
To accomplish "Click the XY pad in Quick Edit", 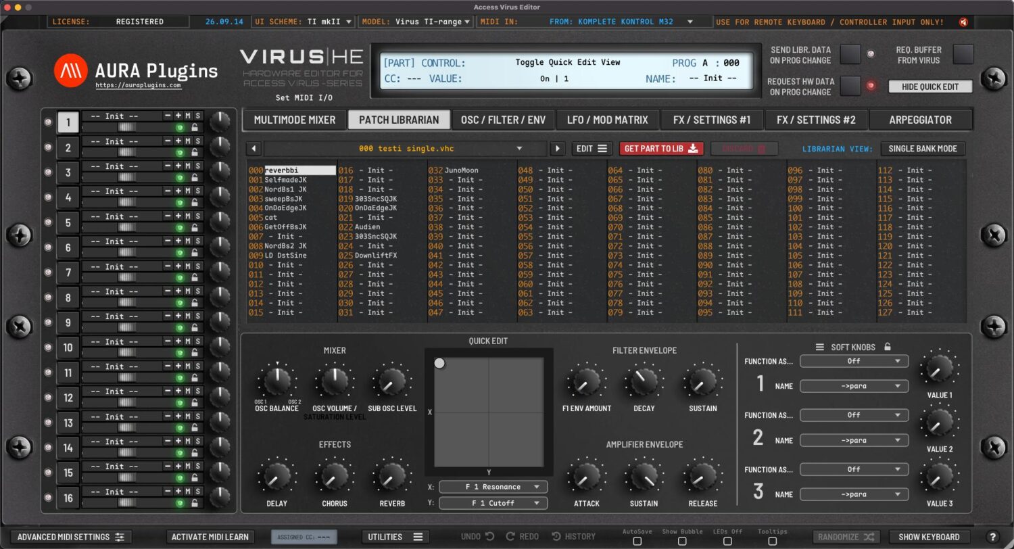I will point(489,412).
